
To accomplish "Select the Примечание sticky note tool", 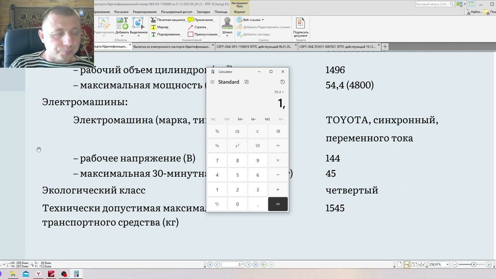I will [201, 20].
